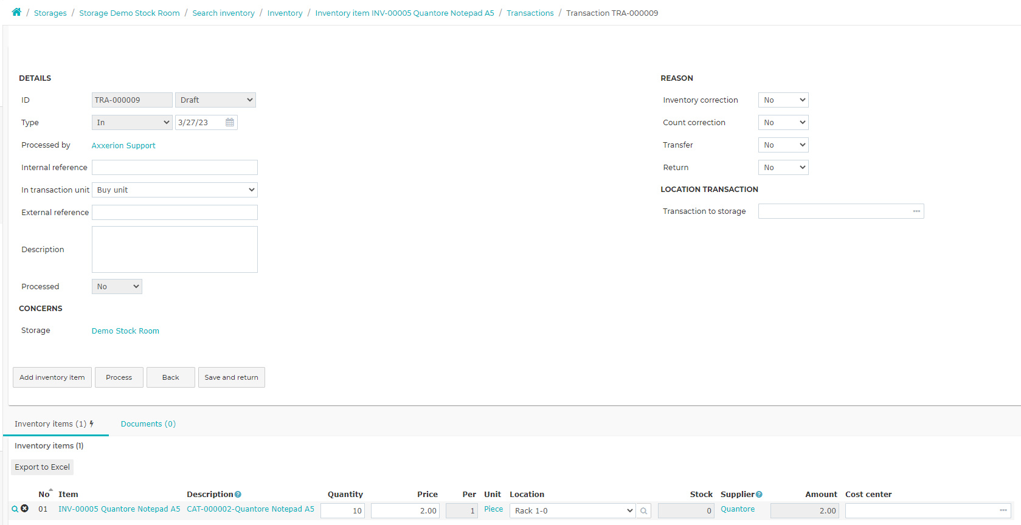Expand In transaction unit dropdown

(175, 190)
